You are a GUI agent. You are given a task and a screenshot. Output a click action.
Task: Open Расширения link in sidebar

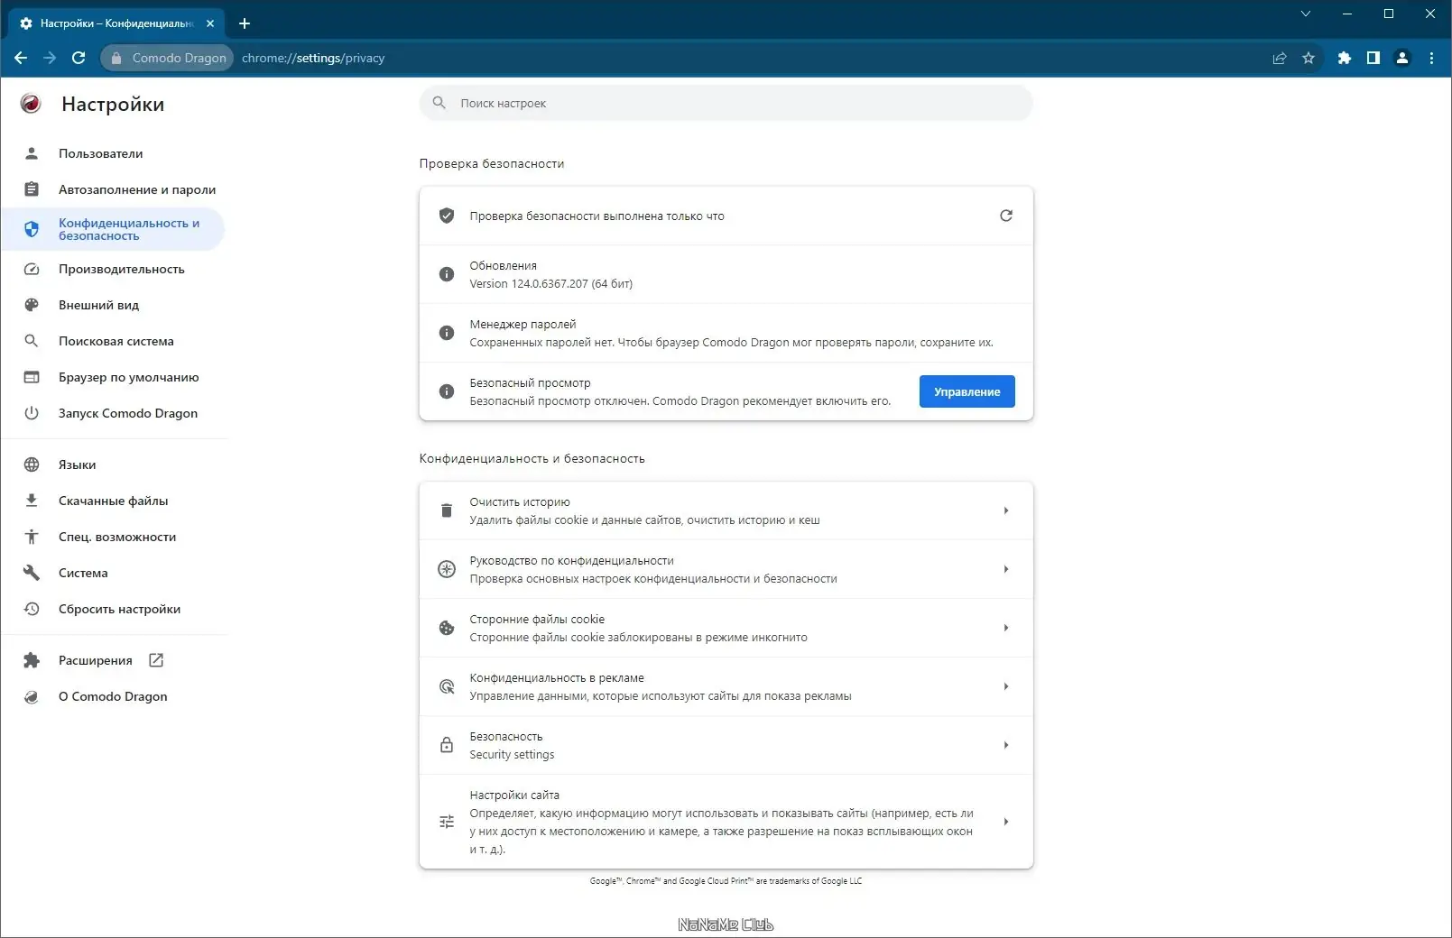coord(96,660)
